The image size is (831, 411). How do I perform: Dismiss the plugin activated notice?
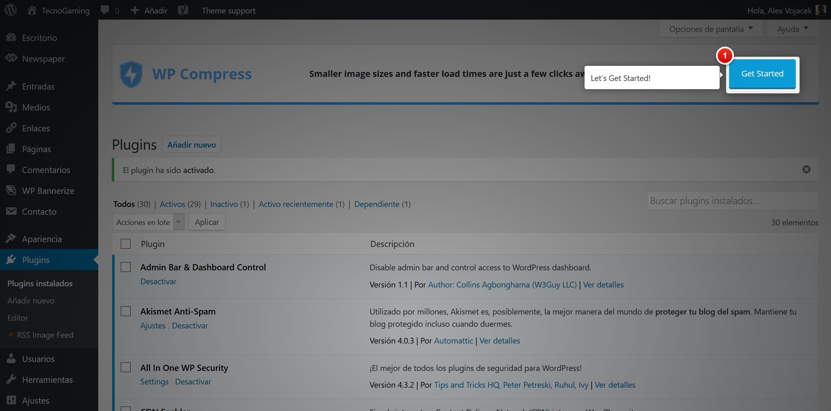806,169
